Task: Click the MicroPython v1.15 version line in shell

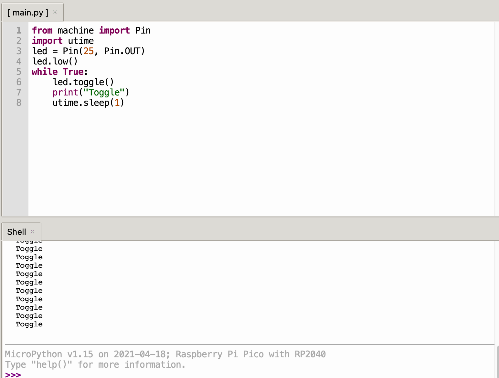Action: [165, 354]
